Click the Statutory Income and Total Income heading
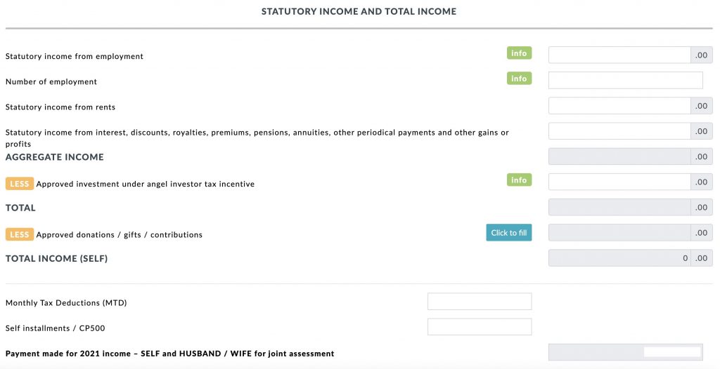Viewport: 720px width, 369px height. 359,12
